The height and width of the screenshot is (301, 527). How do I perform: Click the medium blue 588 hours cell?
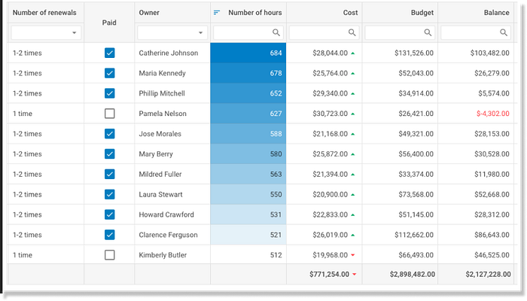coord(248,134)
